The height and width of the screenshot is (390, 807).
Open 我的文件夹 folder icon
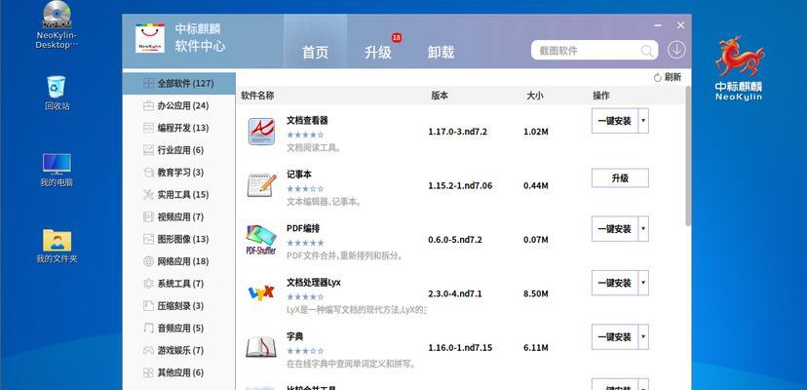point(57,247)
